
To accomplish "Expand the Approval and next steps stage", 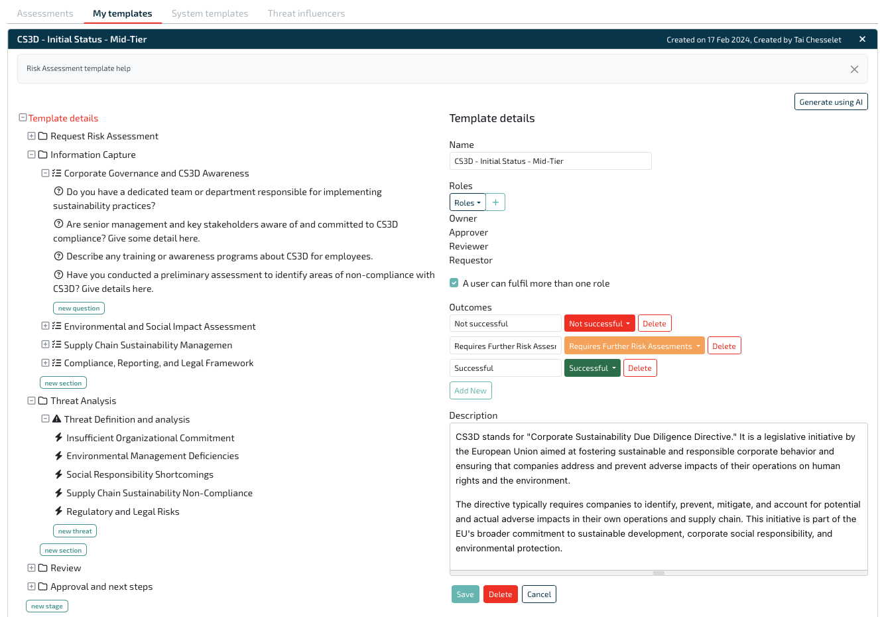I will tap(31, 586).
